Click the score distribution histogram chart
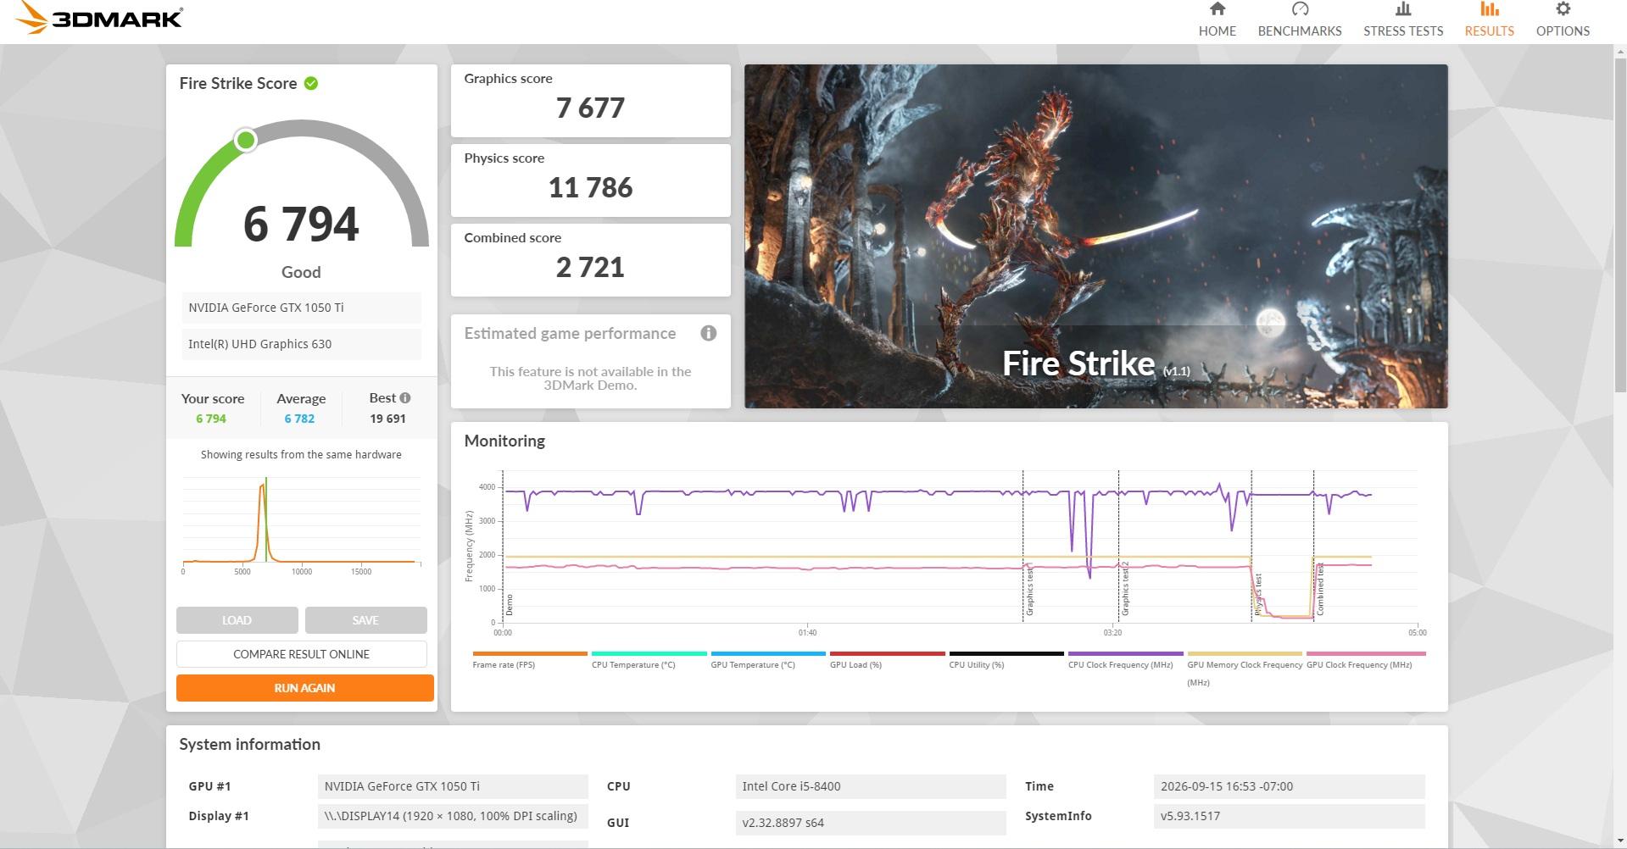 tap(301, 525)
